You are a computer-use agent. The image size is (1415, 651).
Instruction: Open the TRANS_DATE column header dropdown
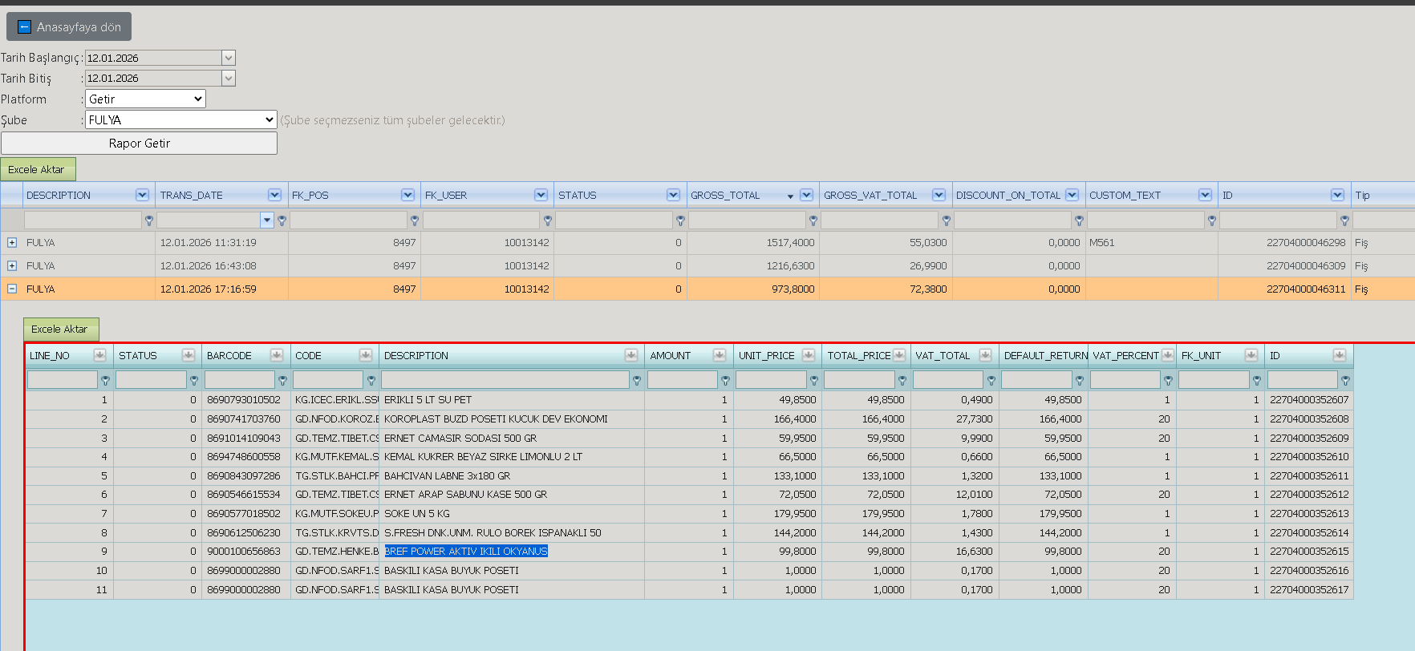[274, 195]
